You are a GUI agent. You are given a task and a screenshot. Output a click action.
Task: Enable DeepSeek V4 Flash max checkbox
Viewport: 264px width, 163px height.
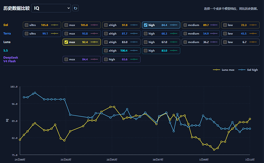(66, 59)
